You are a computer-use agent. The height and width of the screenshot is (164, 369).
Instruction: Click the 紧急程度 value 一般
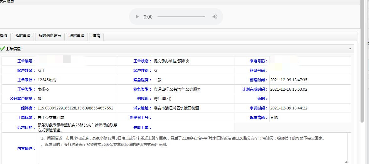click(x=158, y=80)
